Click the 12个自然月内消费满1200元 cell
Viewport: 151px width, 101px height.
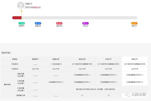click(108, 64)
